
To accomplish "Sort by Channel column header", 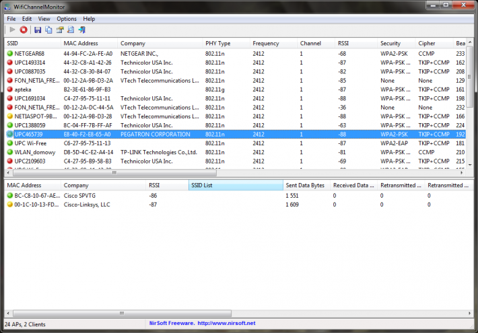I will tap(316, 43).
